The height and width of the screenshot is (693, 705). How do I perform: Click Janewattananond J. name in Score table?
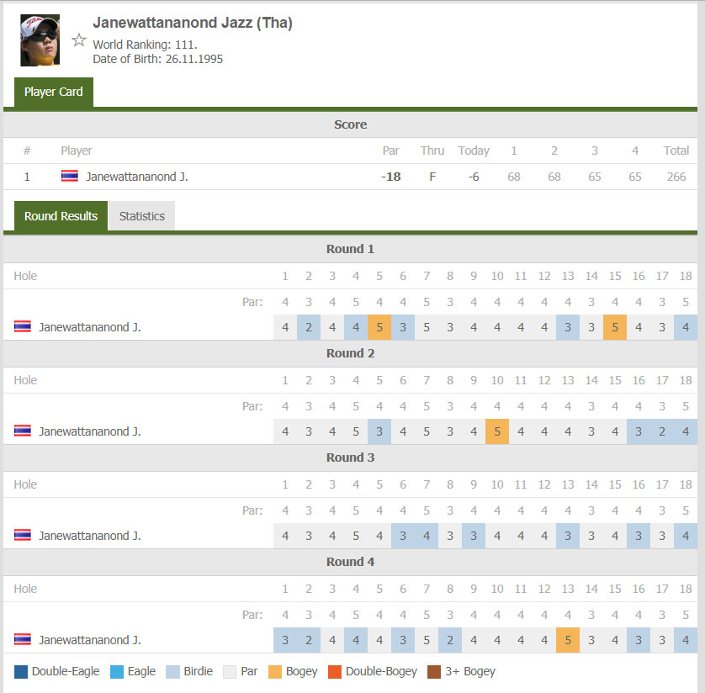(136, 177)
